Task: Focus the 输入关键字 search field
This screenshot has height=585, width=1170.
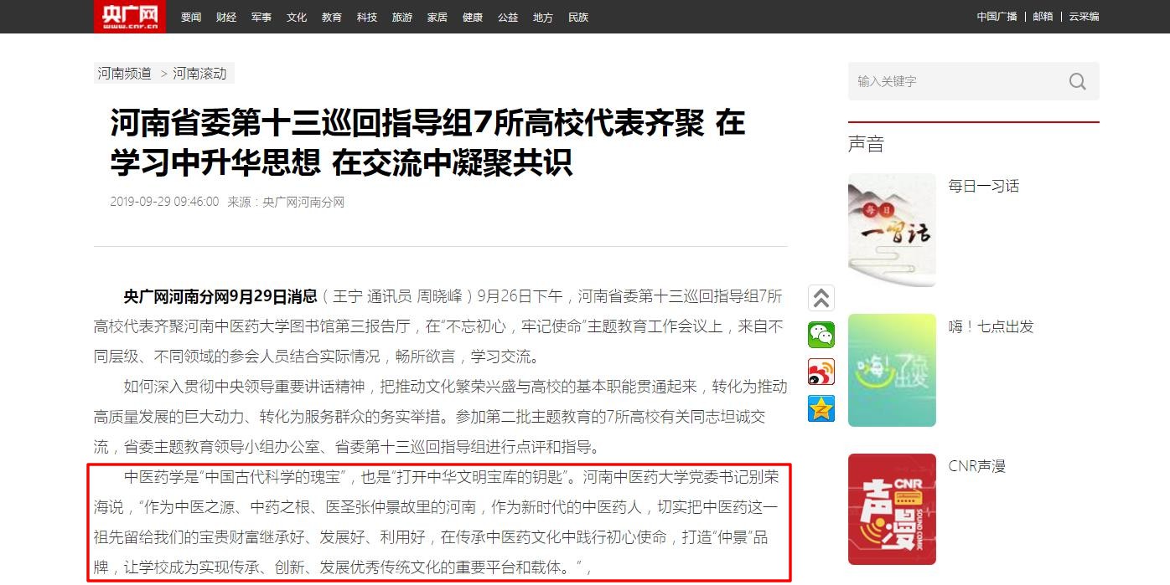Action: tap(955, 81)
